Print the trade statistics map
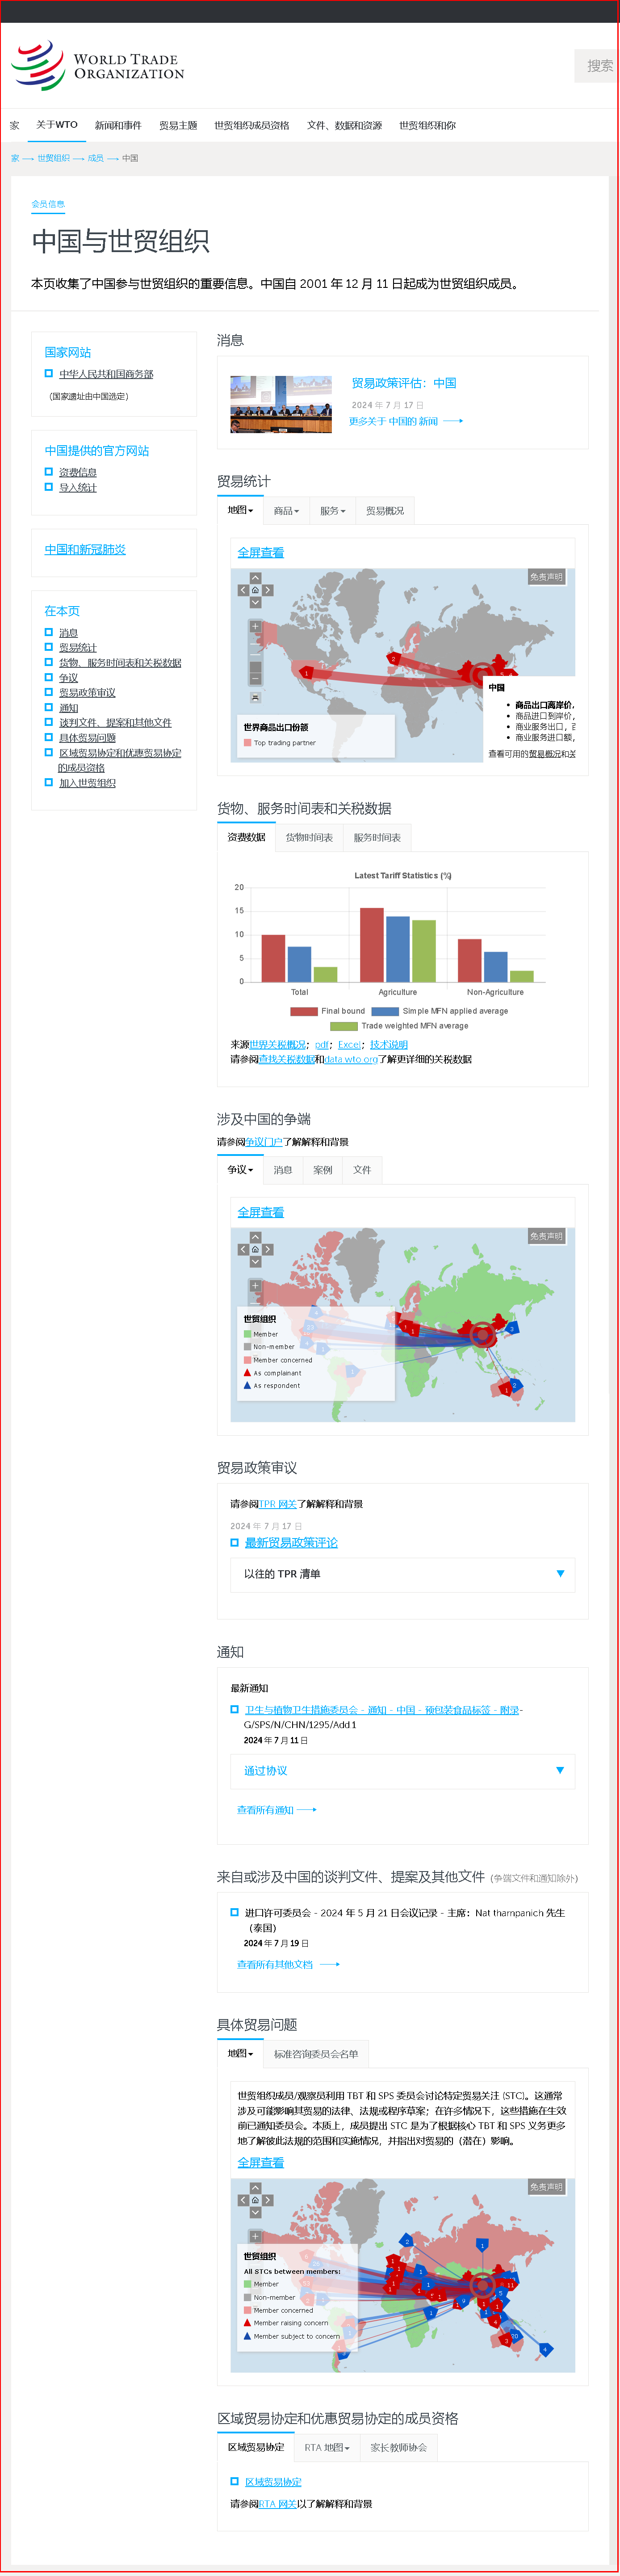The height and width of the screenshot is (2576, 620). [x=255, y=697]
